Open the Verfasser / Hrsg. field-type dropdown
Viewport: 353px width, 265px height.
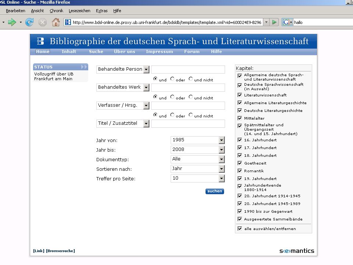click(x=146, y=106)
